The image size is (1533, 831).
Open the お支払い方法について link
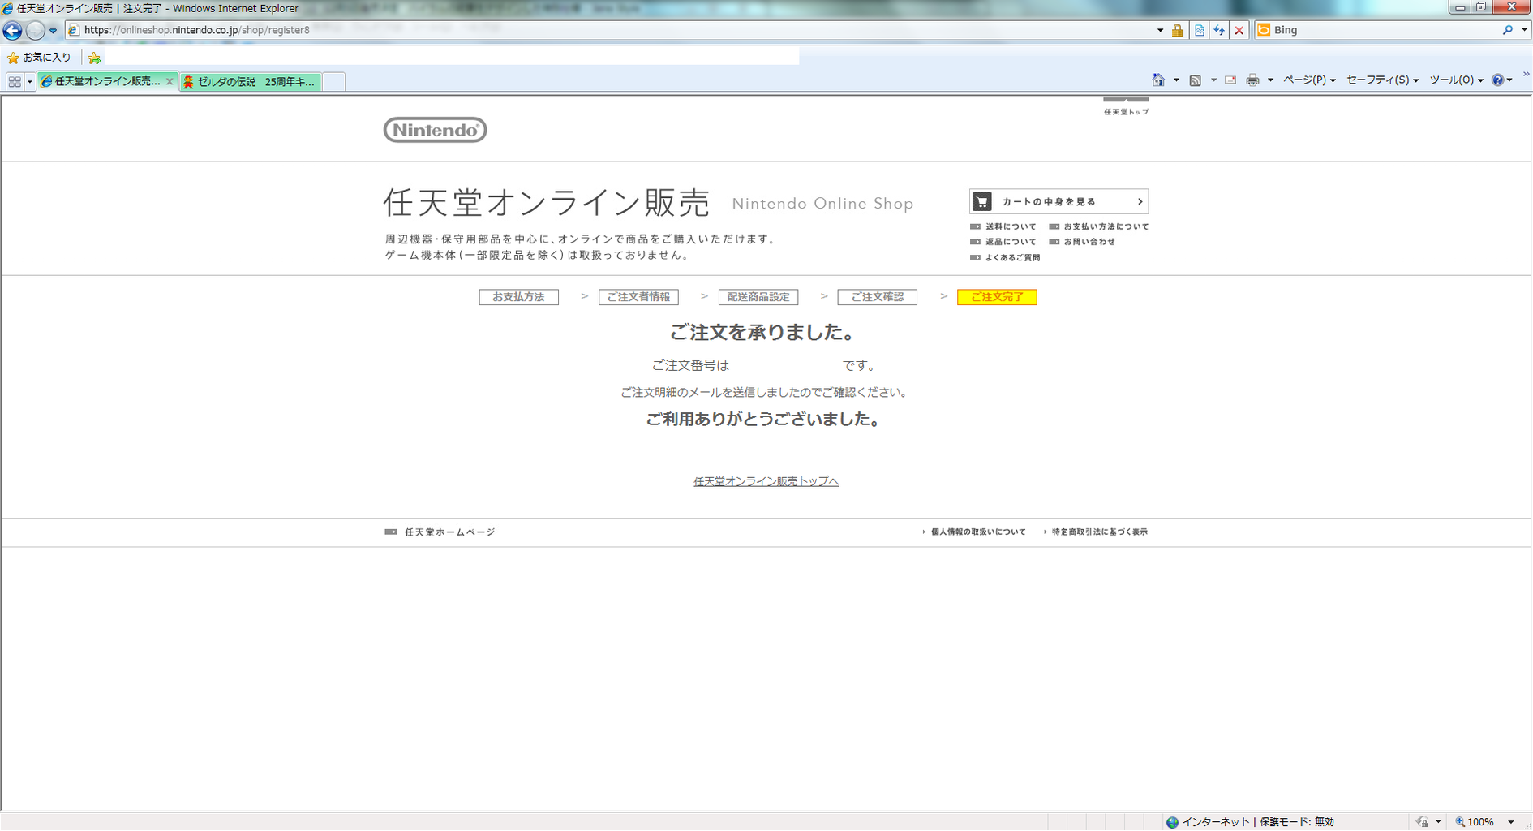(x=1099, y=226)
